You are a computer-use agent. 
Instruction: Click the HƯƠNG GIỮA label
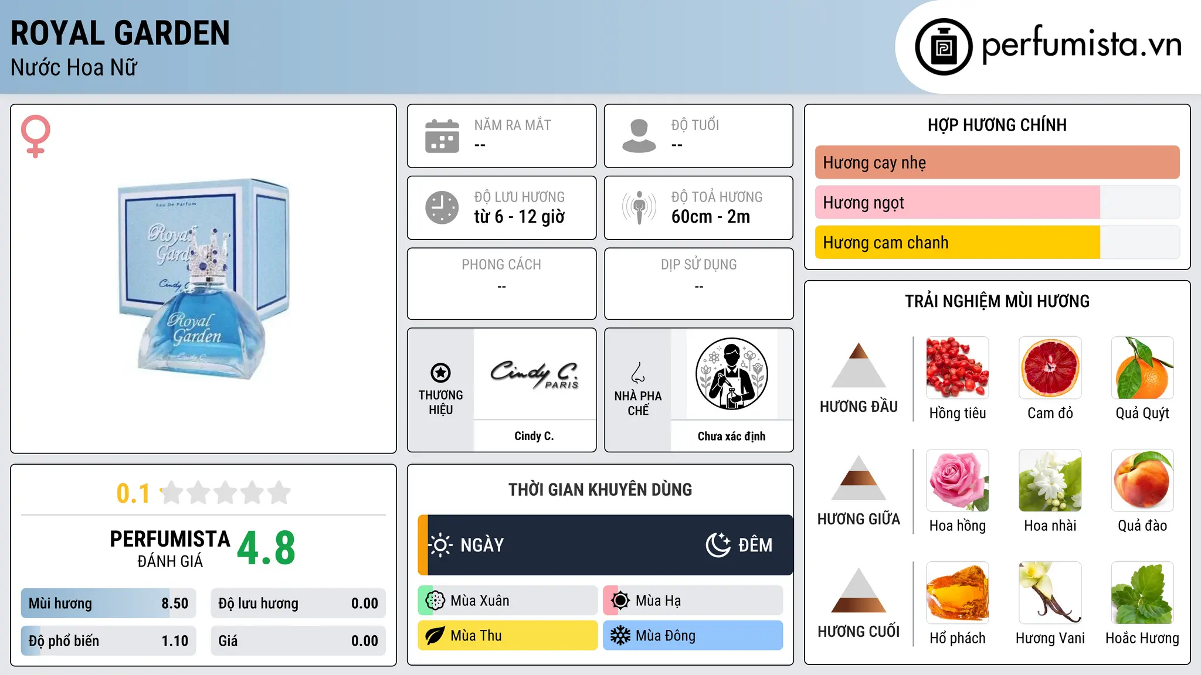pyautogui.click(x=859, y=519)
